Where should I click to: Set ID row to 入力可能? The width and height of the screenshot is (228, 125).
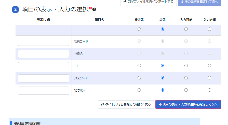[186, 66]
